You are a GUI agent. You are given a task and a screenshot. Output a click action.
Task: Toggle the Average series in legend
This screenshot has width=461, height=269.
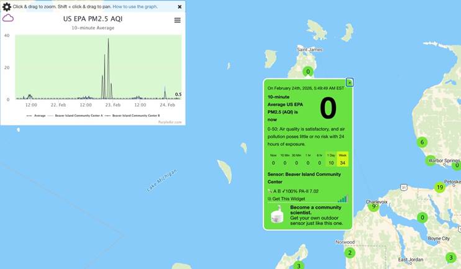tap(37, 116)
